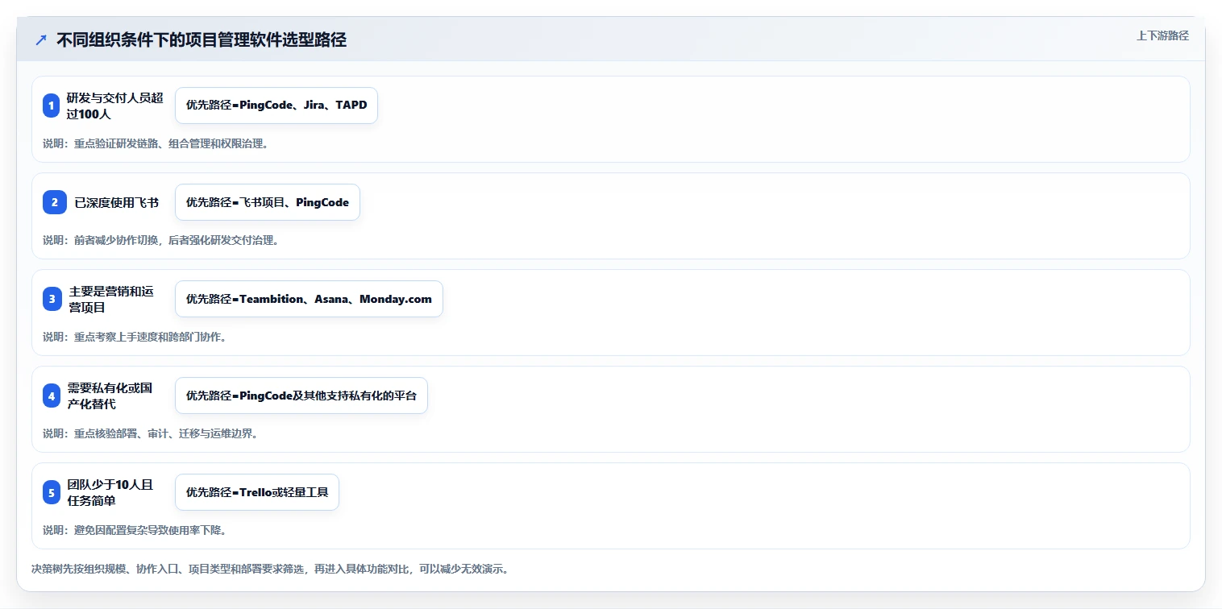1222x609 pixels.
Task: Click the number 4 step badge
Action: [x=52, y=396]
